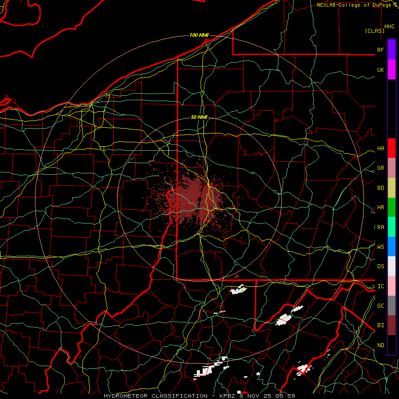This screenshot has height=399, width=399.
Task: Click the 'RF' legend label
Action: point(380,50)
